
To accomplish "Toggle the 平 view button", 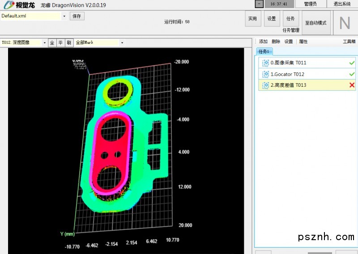I will point(60,43).
